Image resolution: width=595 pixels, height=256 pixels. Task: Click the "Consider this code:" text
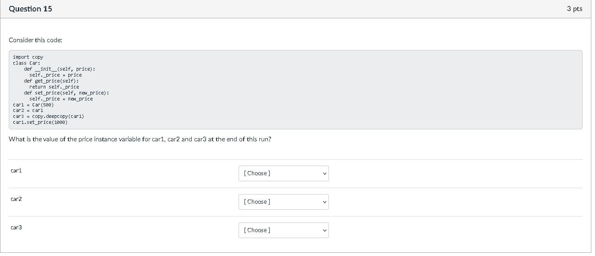(35, 40)
